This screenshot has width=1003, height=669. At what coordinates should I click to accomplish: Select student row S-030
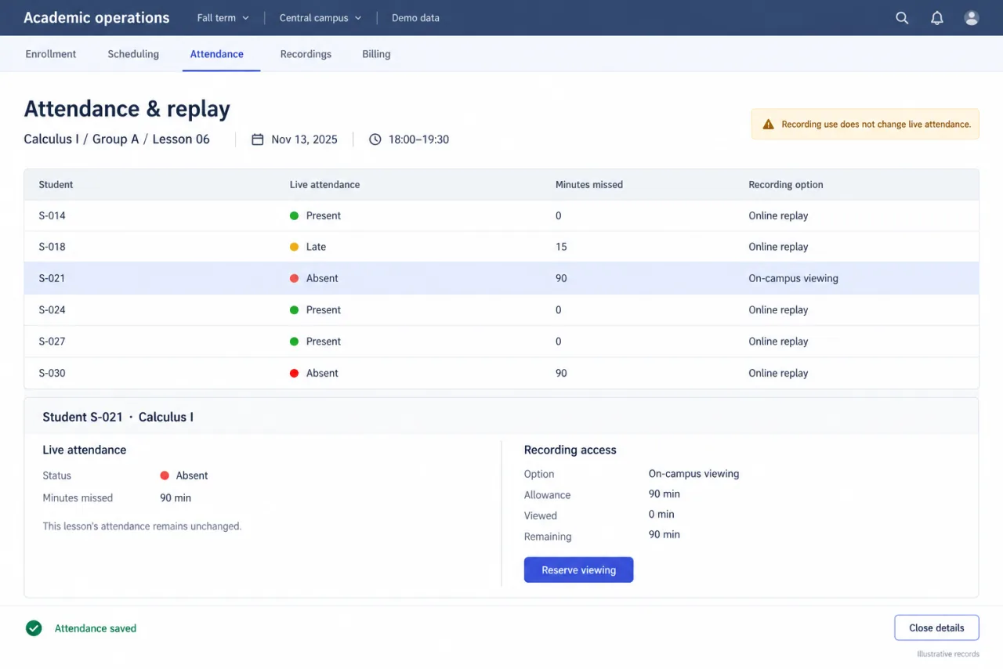pos(501,373)
